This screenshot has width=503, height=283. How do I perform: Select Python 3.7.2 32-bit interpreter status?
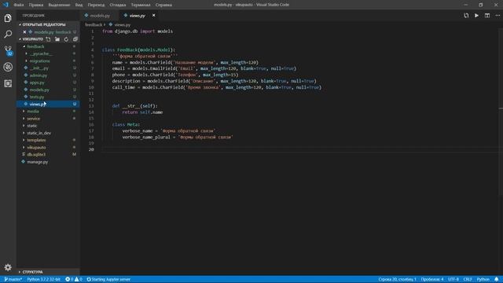pyautogui.click(x=44, y=279)
